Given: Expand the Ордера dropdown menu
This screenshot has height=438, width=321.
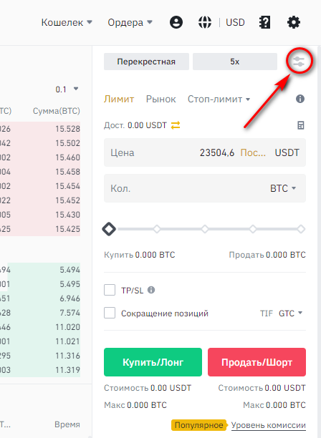Looking at the screenshot, I should 130,22.
